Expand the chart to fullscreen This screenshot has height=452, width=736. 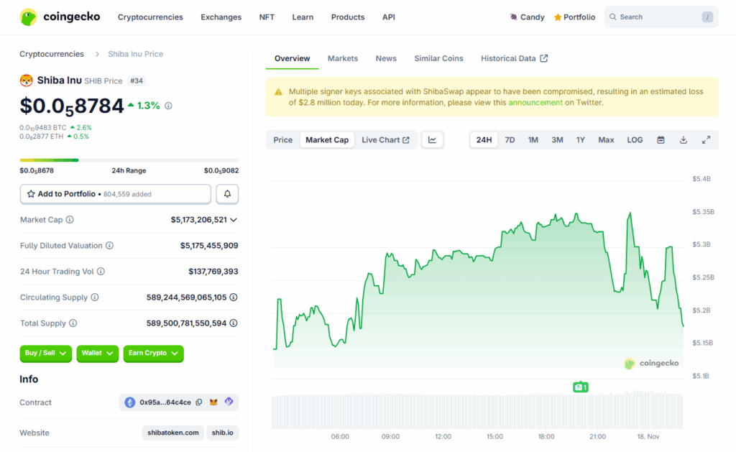coord(706,140)
